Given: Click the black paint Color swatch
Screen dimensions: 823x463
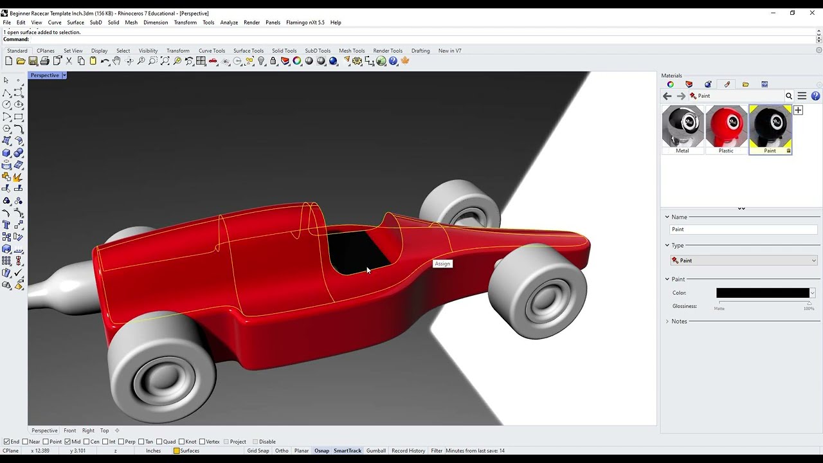Looking at the screenshot, I should [x=763, y=293].
